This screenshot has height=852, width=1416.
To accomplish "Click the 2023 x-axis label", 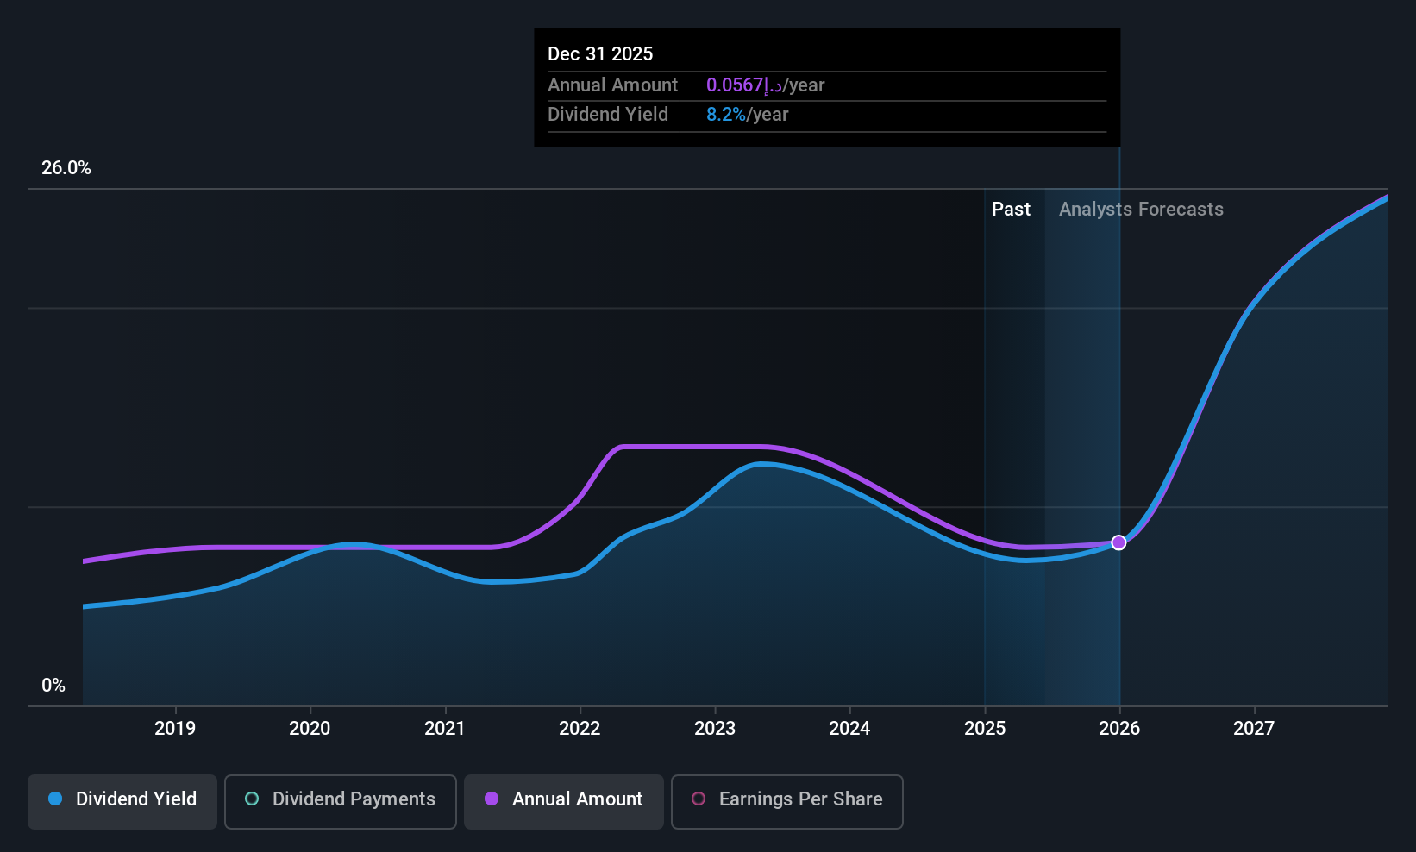I will point(715,729).
